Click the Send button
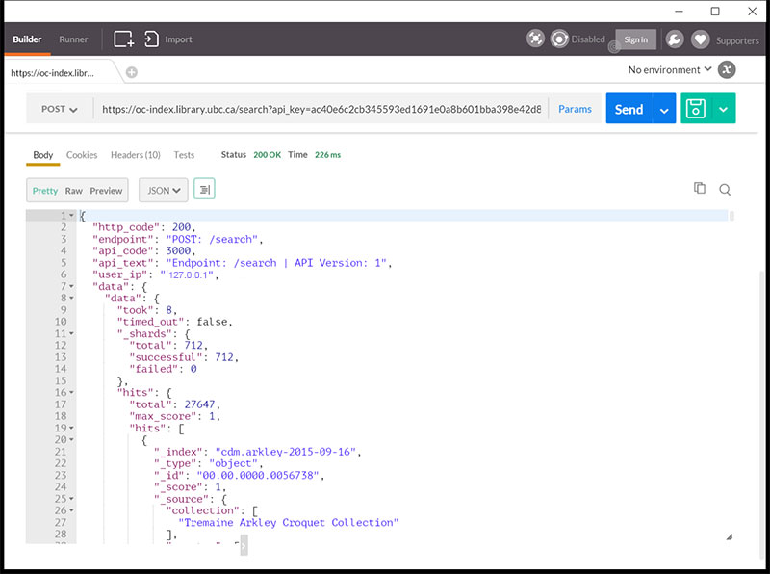Screen dimensions: 770x574 [629, 109]
